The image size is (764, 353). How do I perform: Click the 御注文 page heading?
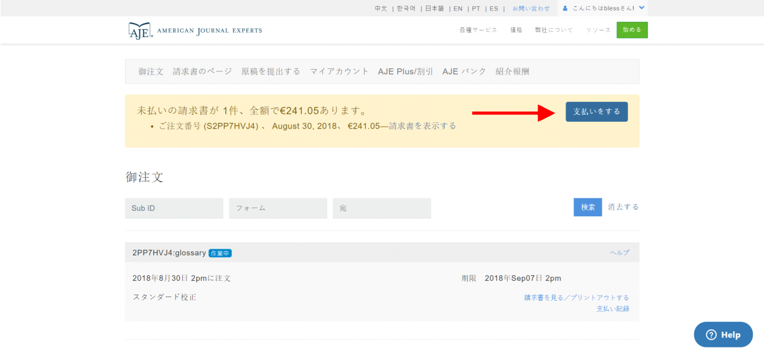pos(144,177)
